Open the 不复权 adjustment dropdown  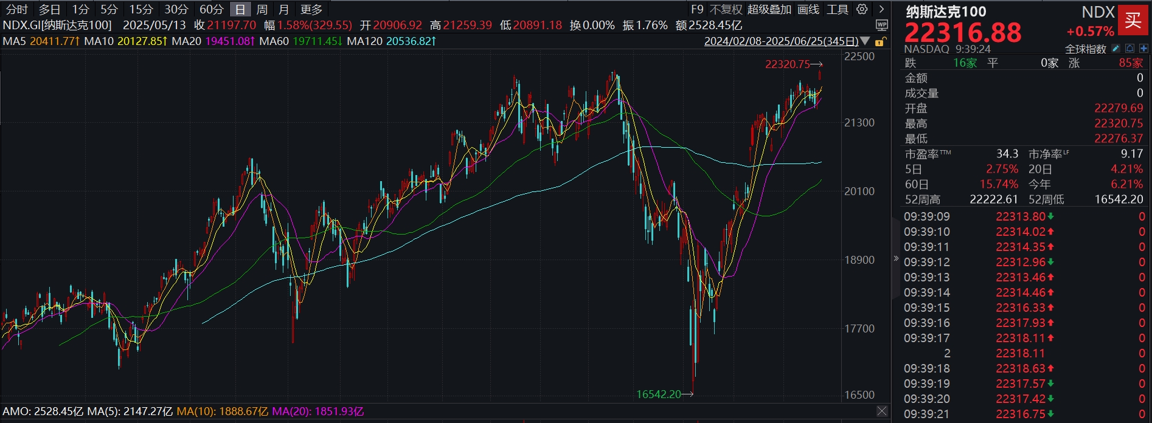(x=726, y=9)
